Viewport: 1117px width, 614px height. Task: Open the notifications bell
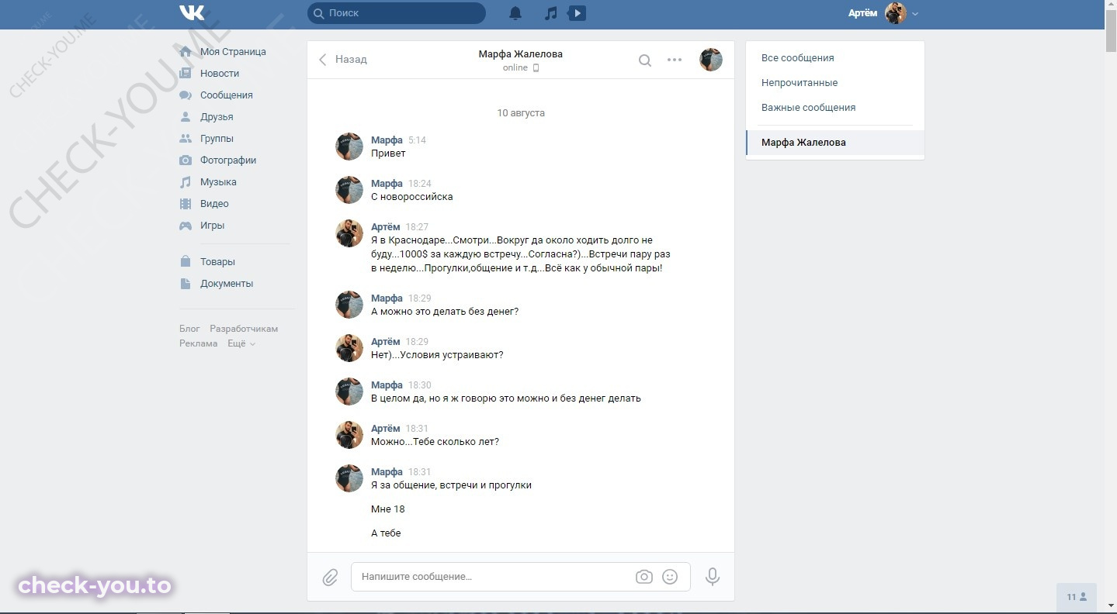[x=515, y=13]
